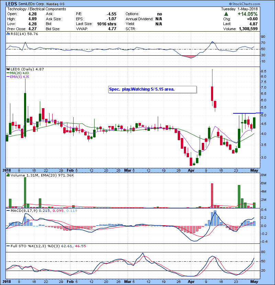
Task: Click the +14.05% percent change value
Action: 247,14
